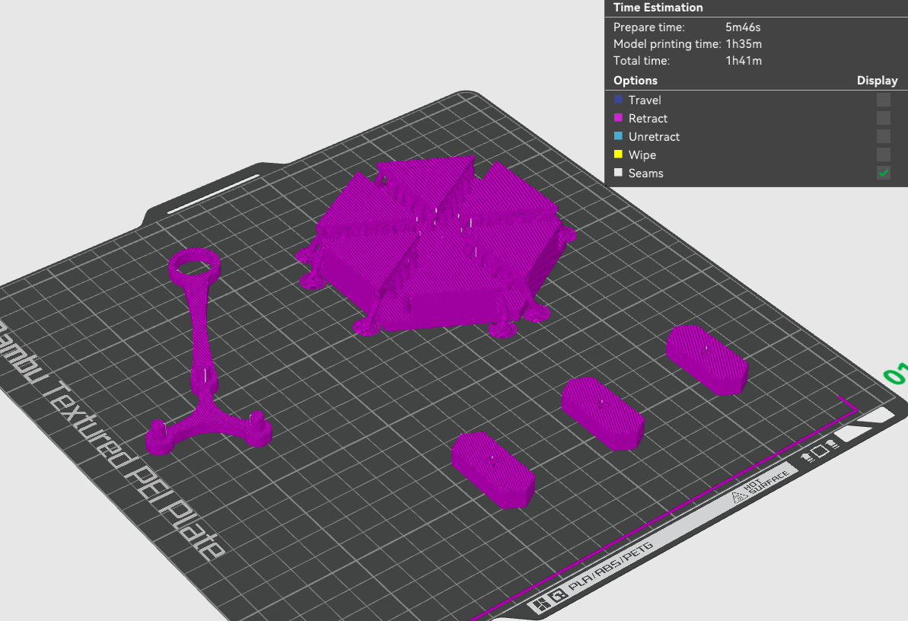908x621 pixels.
Task: Toggle the Unretract display checkbox
Action: click(x=883, y=136)
